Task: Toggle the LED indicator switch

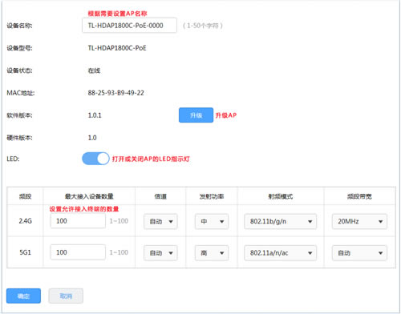Action: (95, 159)
